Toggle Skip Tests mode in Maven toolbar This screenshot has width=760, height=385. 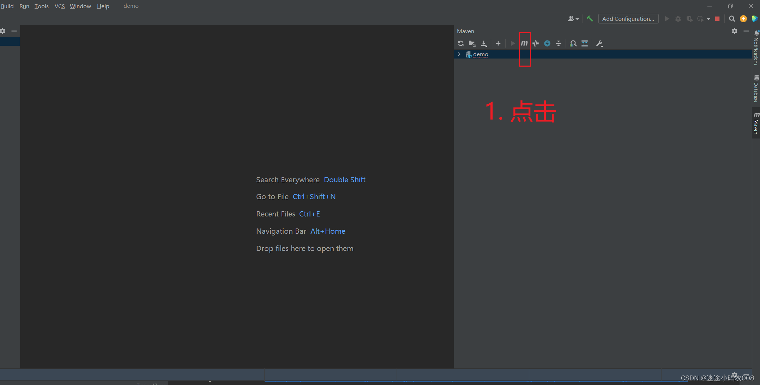[x=536, y=43]
